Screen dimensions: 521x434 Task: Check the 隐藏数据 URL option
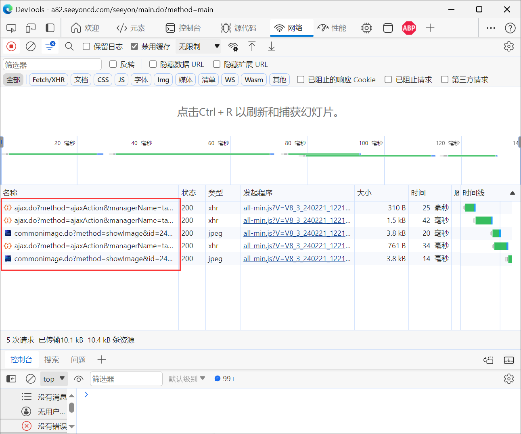coord(153,64)
